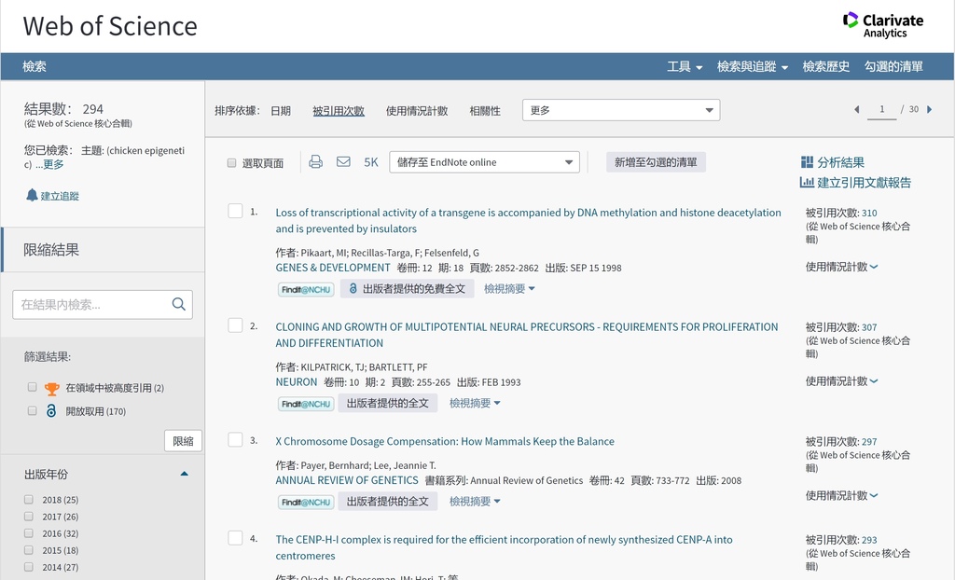Open GENES & DEVELOPMENT journal link

click(x=333, y=268)
